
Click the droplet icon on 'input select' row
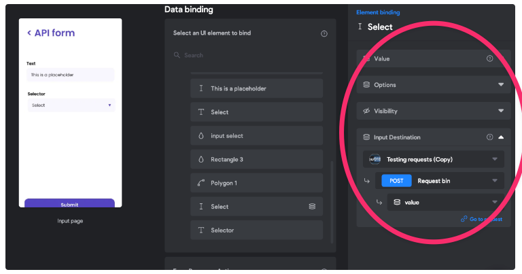(201, 135)
